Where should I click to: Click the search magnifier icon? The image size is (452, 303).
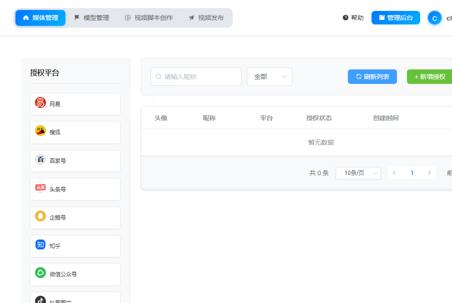click(158, 77)
